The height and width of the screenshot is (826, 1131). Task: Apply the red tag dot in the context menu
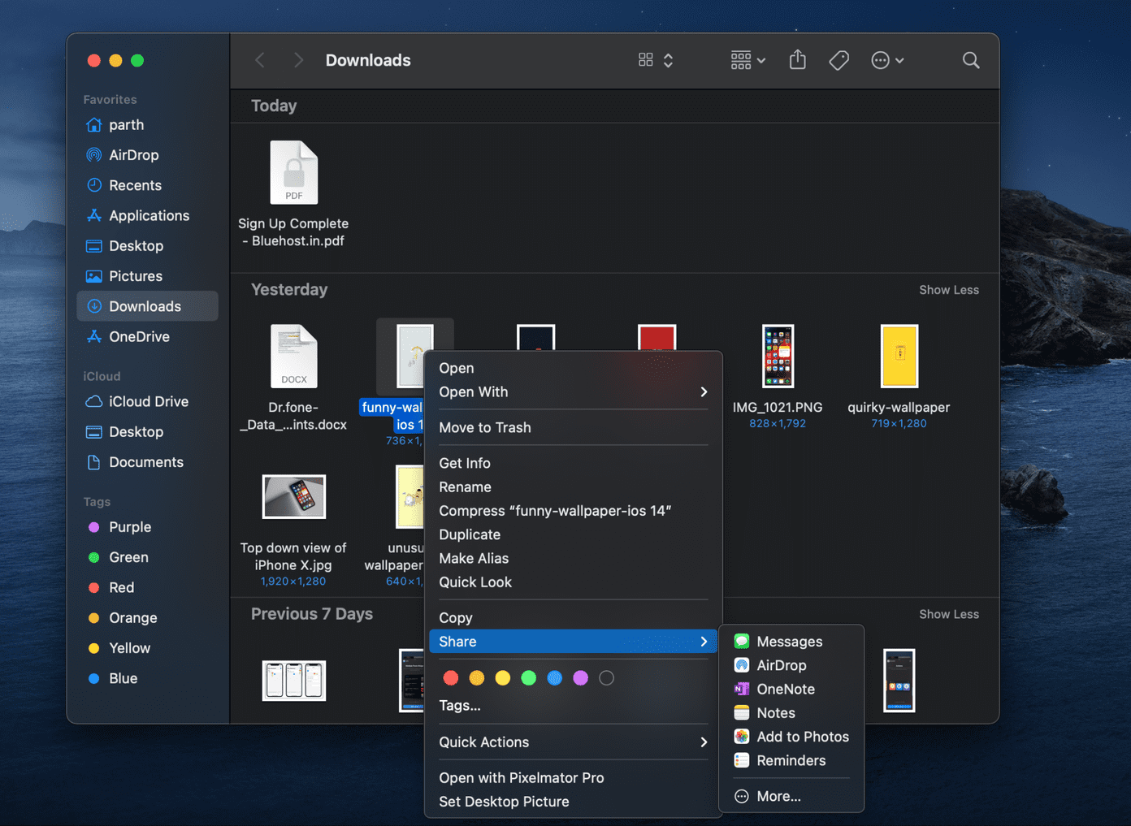coord(451,678)
